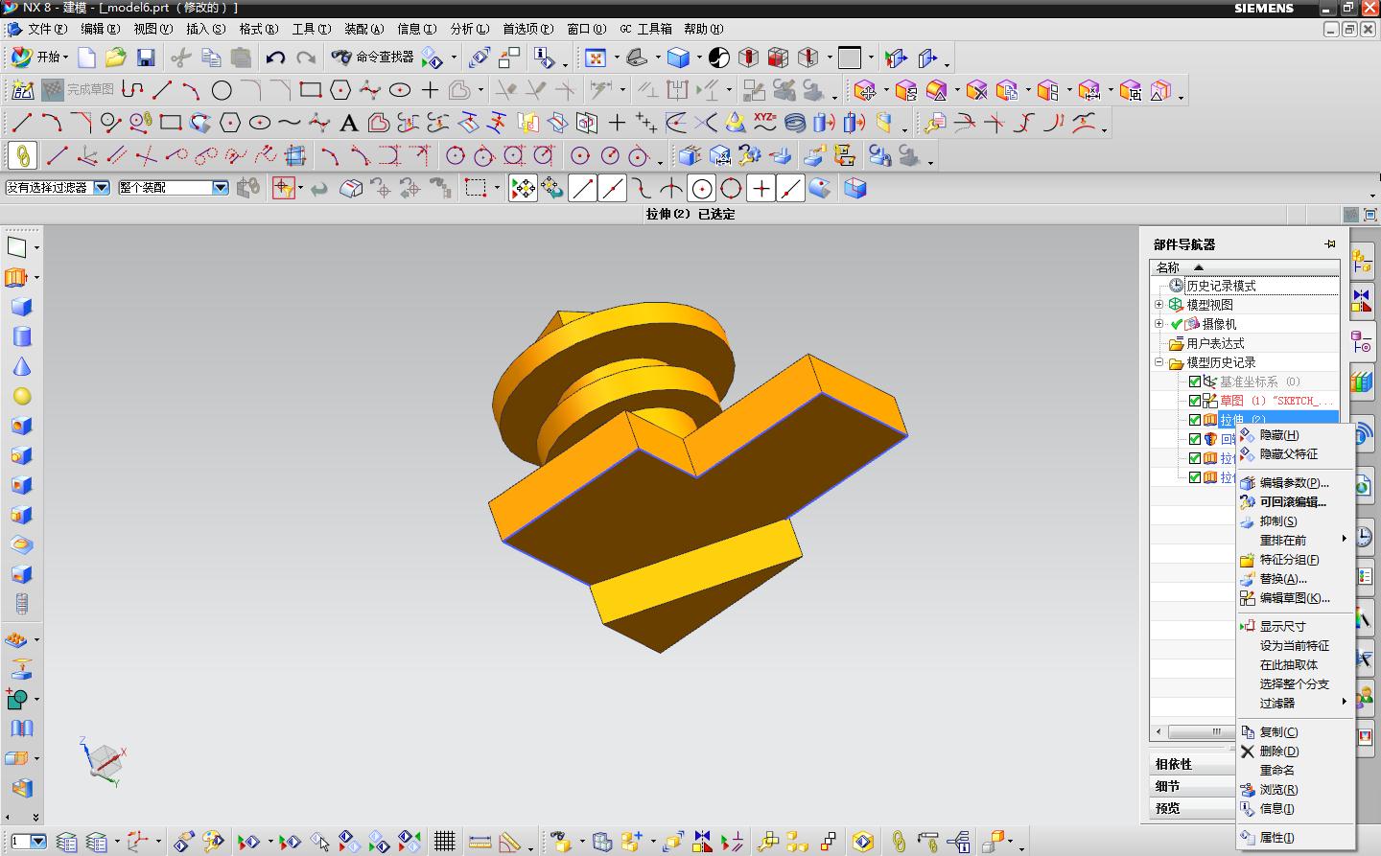Click the Polygon sketch tool

[x=340, y=91]
